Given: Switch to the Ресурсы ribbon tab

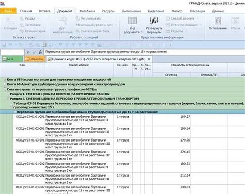Looking at the screenshot, I should [108, 11].
